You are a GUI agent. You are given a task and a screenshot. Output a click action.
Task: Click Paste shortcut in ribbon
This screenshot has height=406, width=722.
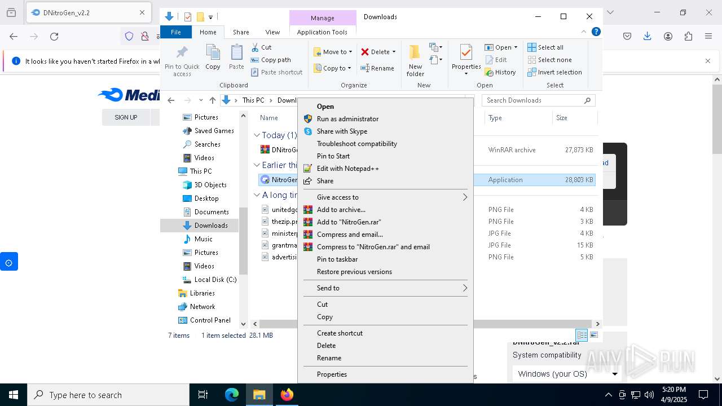[x=276, y=72]
